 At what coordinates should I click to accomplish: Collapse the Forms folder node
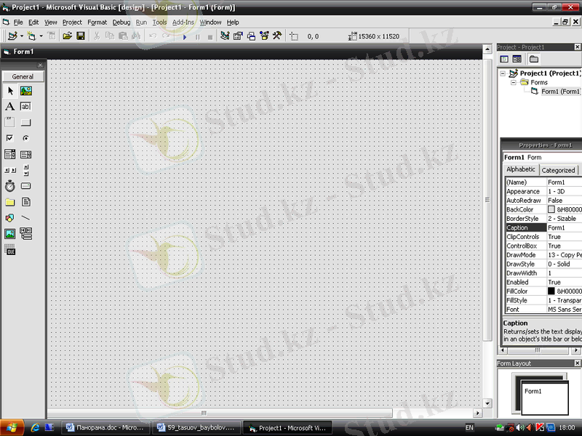tap(513, 83)
